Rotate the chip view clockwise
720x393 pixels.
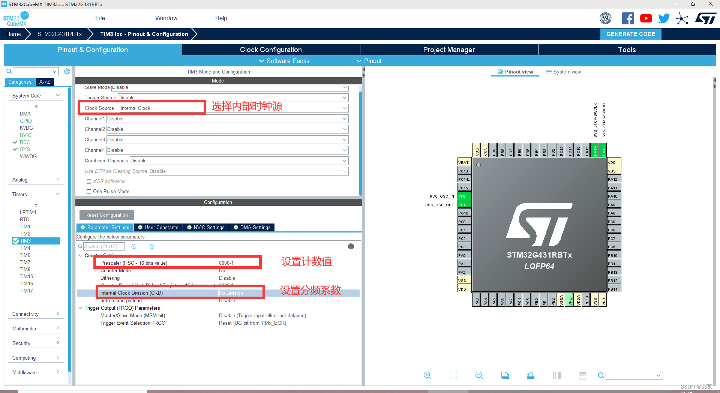pyautogui.click(x=505, y=375)
